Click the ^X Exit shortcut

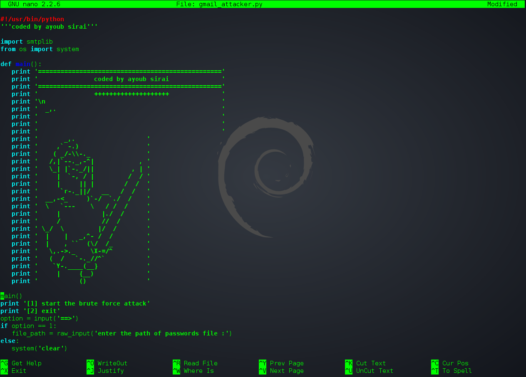tap(13, 371)
